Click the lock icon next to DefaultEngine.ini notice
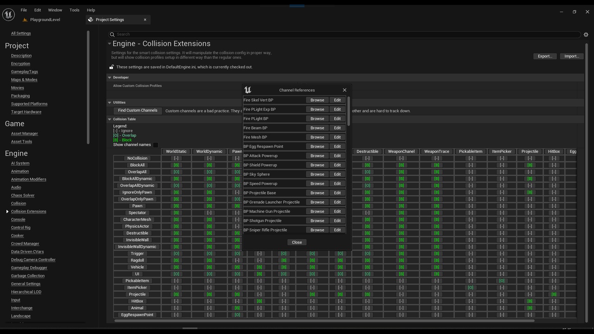The image size is (594, 334). click(111, 67)
